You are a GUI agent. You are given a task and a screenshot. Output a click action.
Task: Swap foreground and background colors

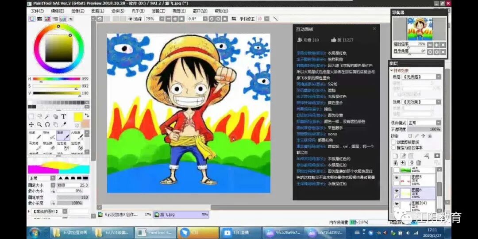pos(87,115)
